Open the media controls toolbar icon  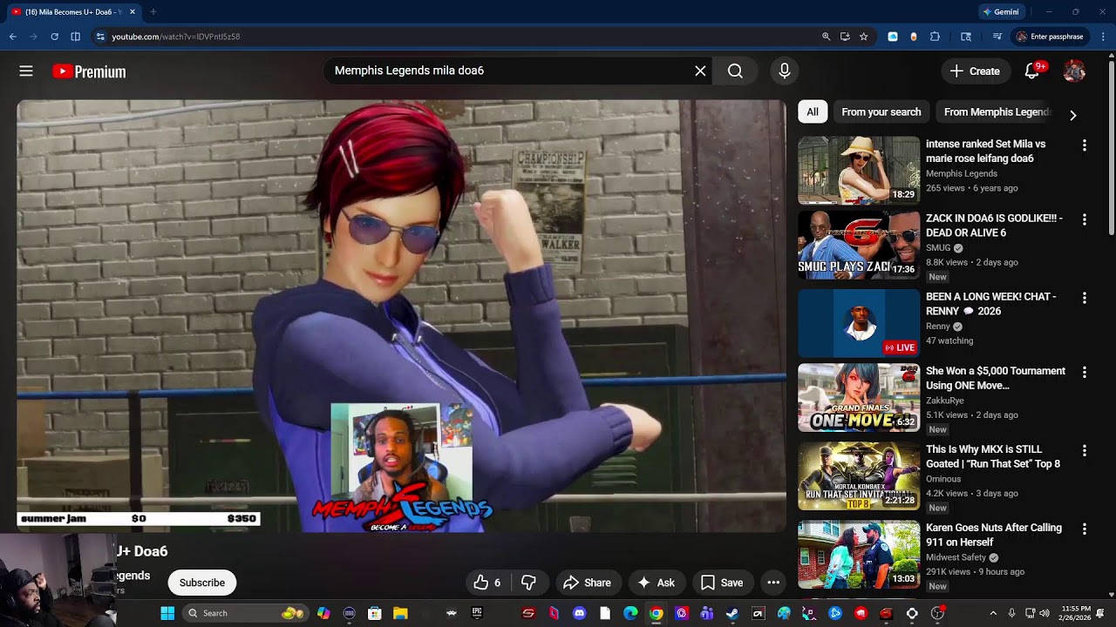(997, 37)
